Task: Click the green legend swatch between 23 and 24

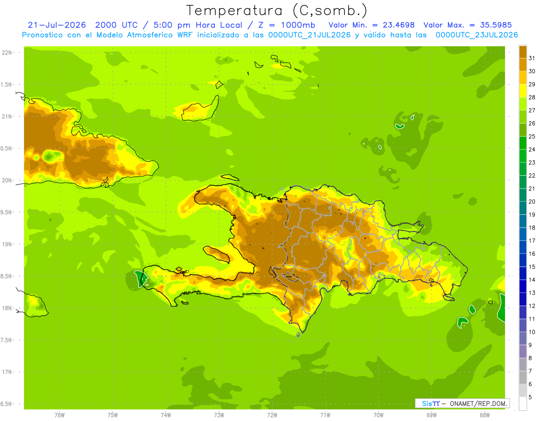Action: pos(523,156)
